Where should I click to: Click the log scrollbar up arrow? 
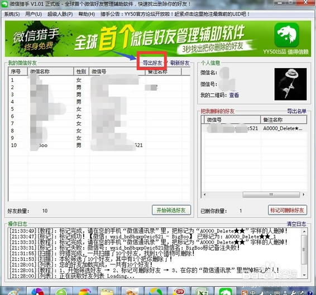304,231
